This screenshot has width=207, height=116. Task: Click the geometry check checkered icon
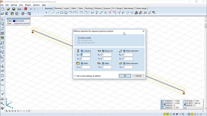154,13
